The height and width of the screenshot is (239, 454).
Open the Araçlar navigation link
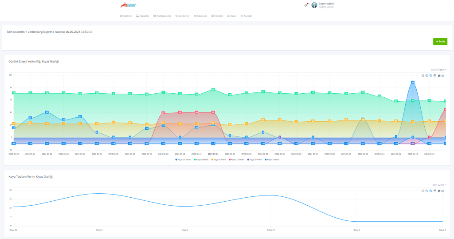click(246, 16)
